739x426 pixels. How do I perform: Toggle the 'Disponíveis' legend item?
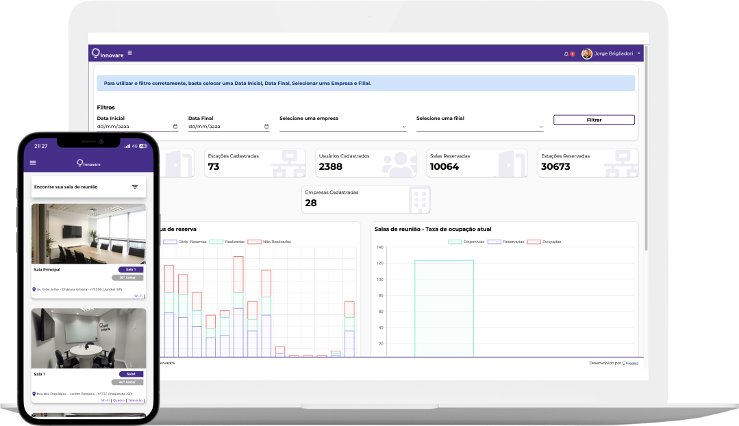[466, 242]
